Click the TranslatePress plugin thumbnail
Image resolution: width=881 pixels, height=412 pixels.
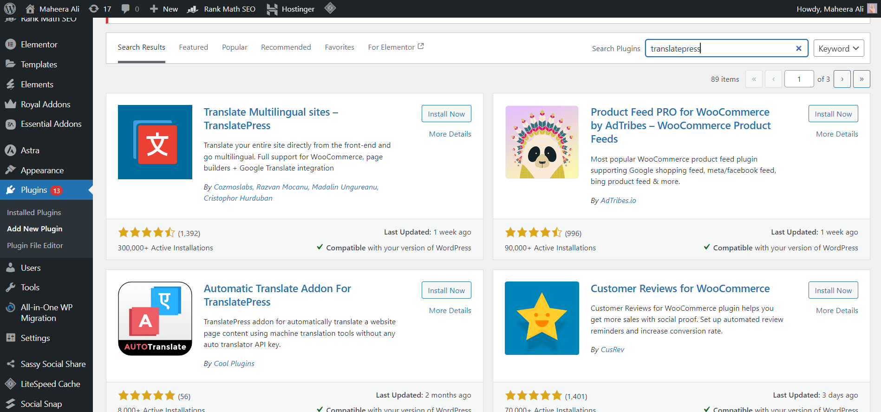click(155, 142)
